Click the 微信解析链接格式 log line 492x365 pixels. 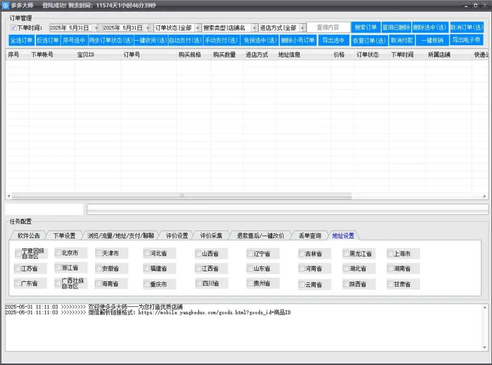[148, 313]
